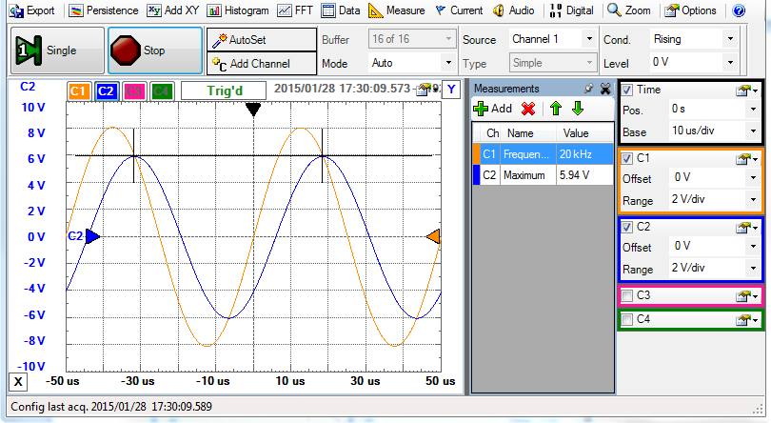The height and width of the screenshot is (423, 771).
Task: Open Time settings wrench icon
Action: point(747,91)
